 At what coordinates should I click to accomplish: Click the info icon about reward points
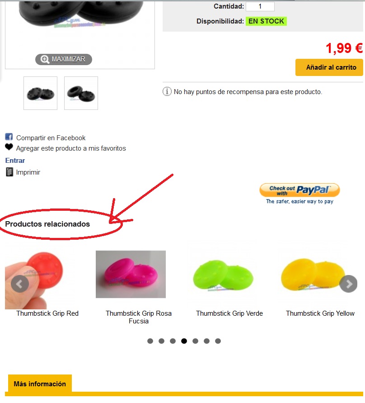coord(167,91)
